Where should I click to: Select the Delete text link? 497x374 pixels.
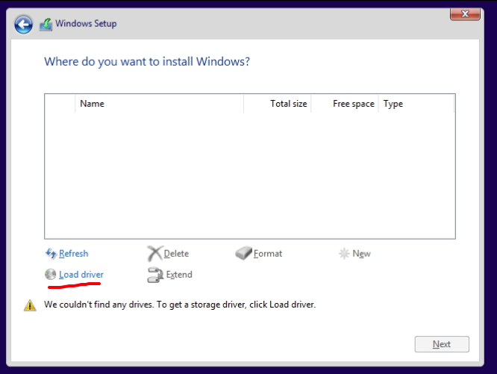pos(176,254)
